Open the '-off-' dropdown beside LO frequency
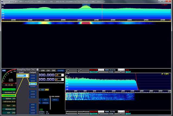Image resolution: width=173 pixels, height=116 pixels. tap(59, 75)
